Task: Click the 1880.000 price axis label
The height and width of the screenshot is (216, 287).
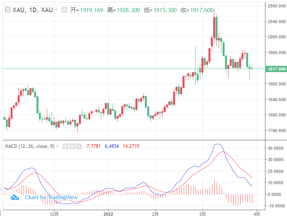Action: pyautogui.click(x=276, y=84)
